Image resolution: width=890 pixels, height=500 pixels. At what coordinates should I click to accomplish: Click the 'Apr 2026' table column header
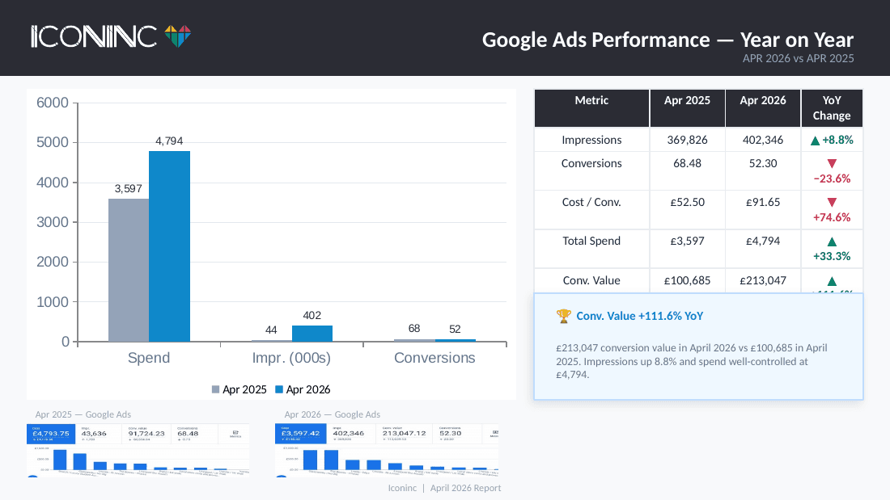pos(763,100)
